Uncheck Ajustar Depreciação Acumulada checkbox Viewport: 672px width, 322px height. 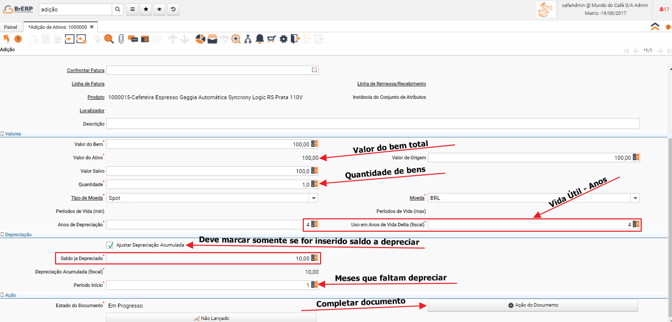tap(110, 245)
